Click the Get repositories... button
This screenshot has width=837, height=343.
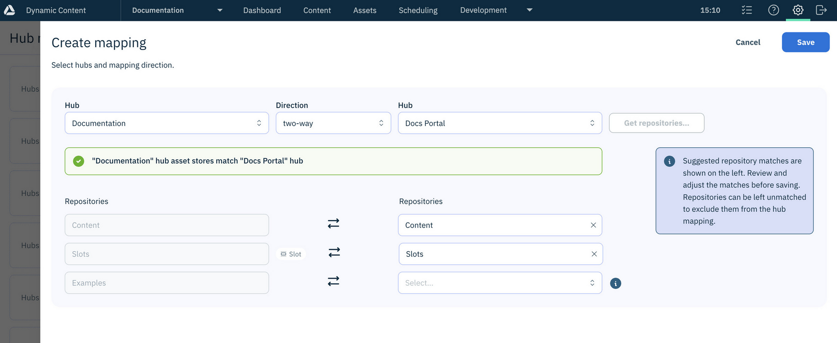coord(657,123)
